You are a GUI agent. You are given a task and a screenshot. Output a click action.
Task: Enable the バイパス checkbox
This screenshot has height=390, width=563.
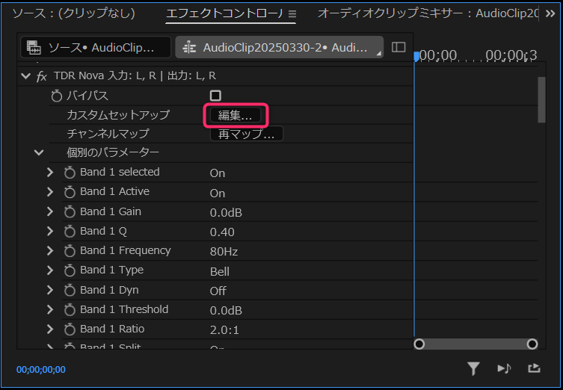[x=215, y=96]
